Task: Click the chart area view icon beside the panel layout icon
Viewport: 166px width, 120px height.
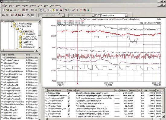Action: click(x=45, y=10)
